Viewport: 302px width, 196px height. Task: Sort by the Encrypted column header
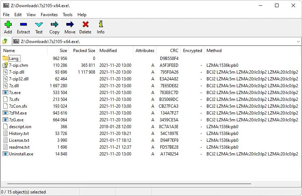click(192, 51)
